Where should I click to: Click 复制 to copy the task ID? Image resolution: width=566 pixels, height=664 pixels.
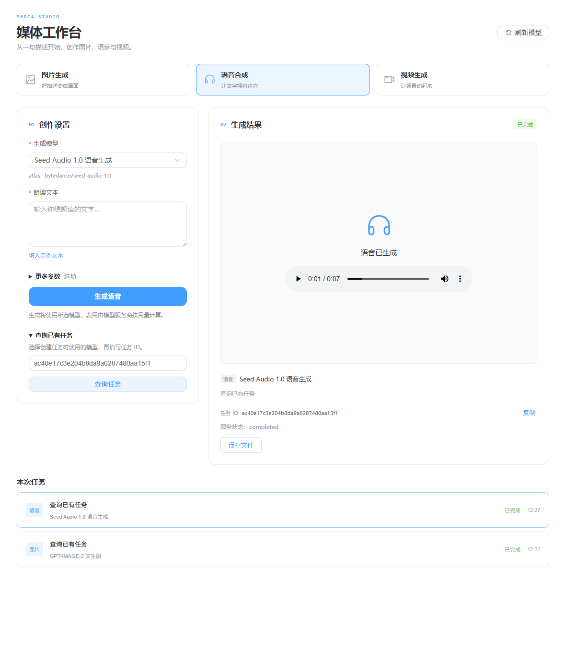pos(529,413)
